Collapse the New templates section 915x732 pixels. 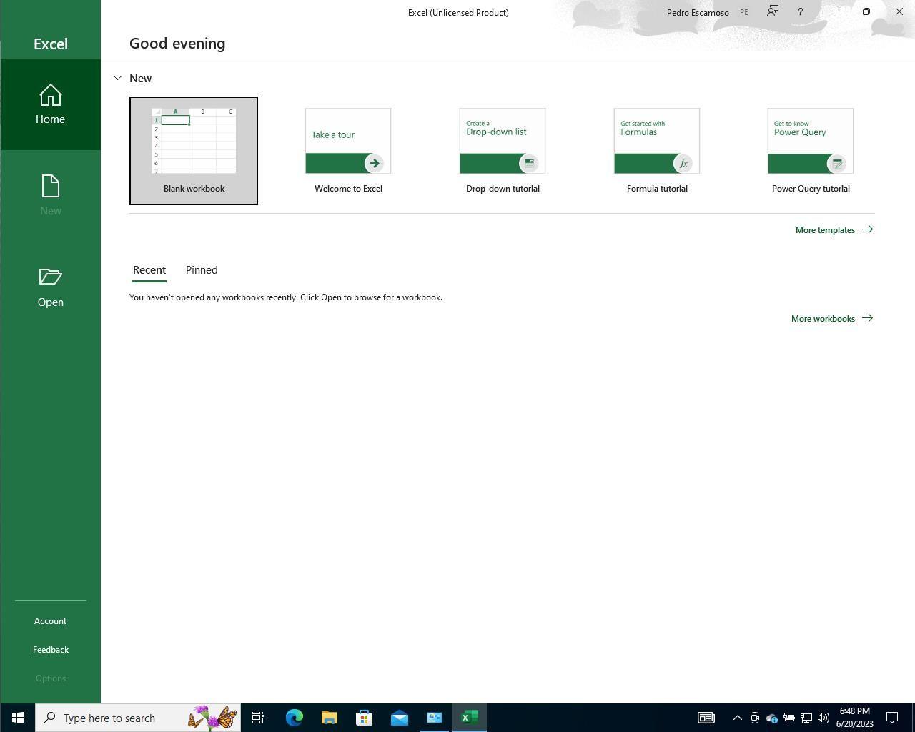tap(118, 78)
